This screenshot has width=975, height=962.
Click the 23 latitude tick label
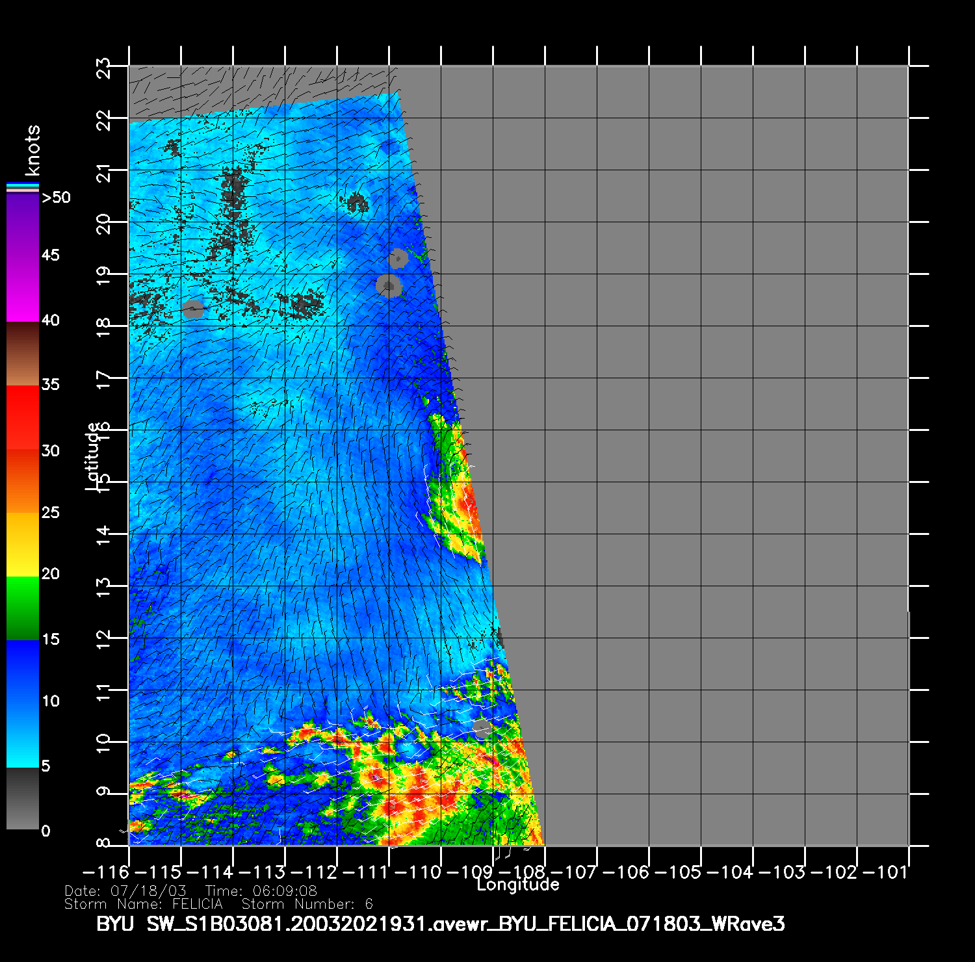pyautogui.click(x=104, y=68)
